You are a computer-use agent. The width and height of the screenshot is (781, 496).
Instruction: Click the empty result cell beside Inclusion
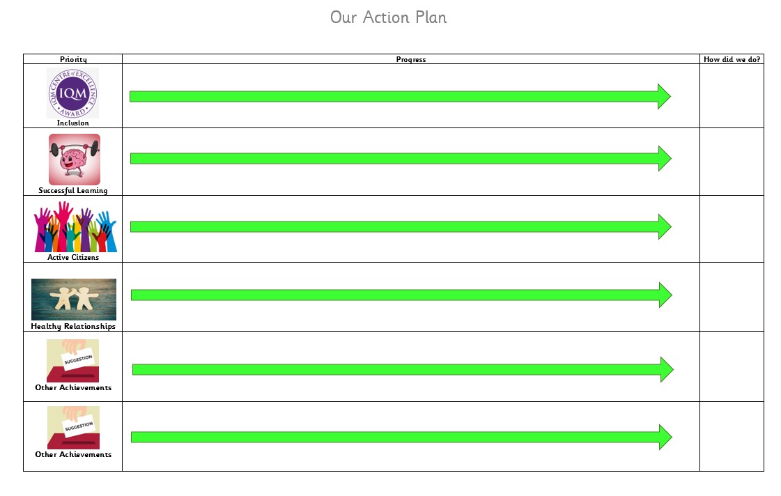pyautogui.click(x=732, y=96)
